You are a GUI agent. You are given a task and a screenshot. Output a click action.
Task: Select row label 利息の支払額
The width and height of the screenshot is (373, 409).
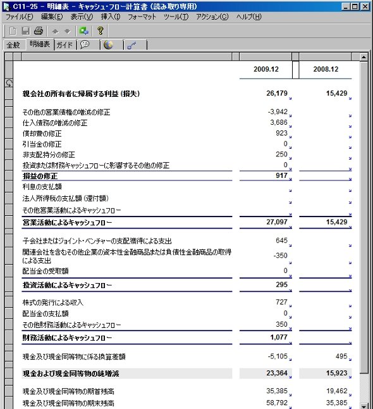point(42,187)
